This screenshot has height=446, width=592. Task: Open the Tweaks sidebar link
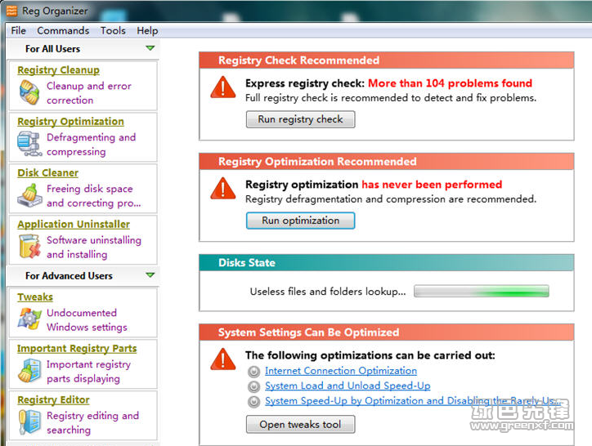tap(35, 297)
